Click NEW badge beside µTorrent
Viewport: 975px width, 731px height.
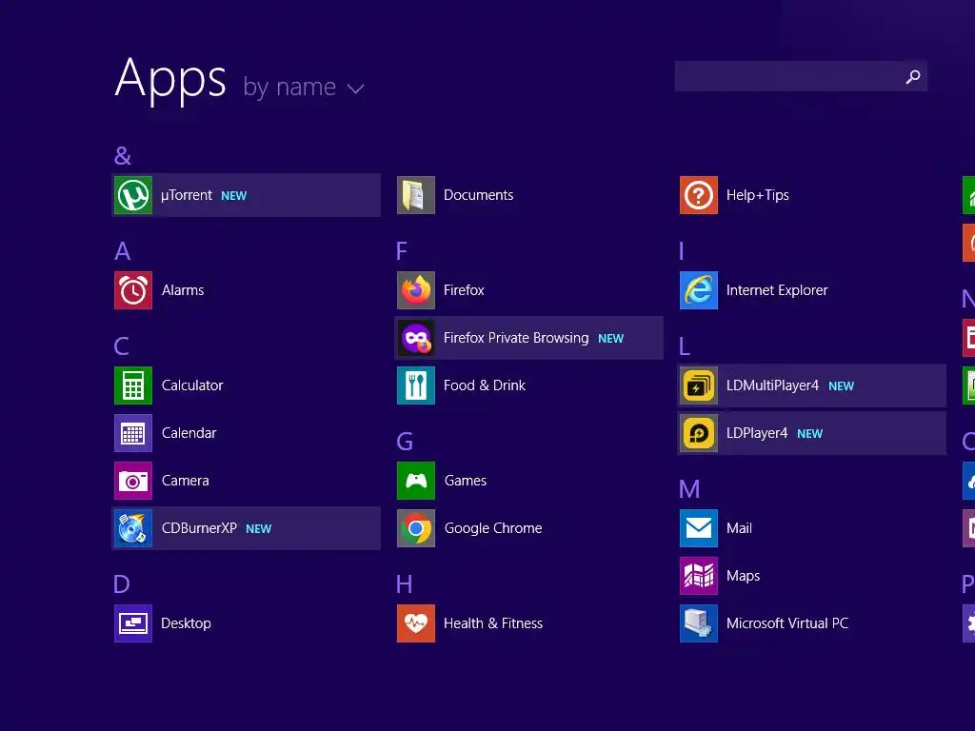[x=234, y=196]
